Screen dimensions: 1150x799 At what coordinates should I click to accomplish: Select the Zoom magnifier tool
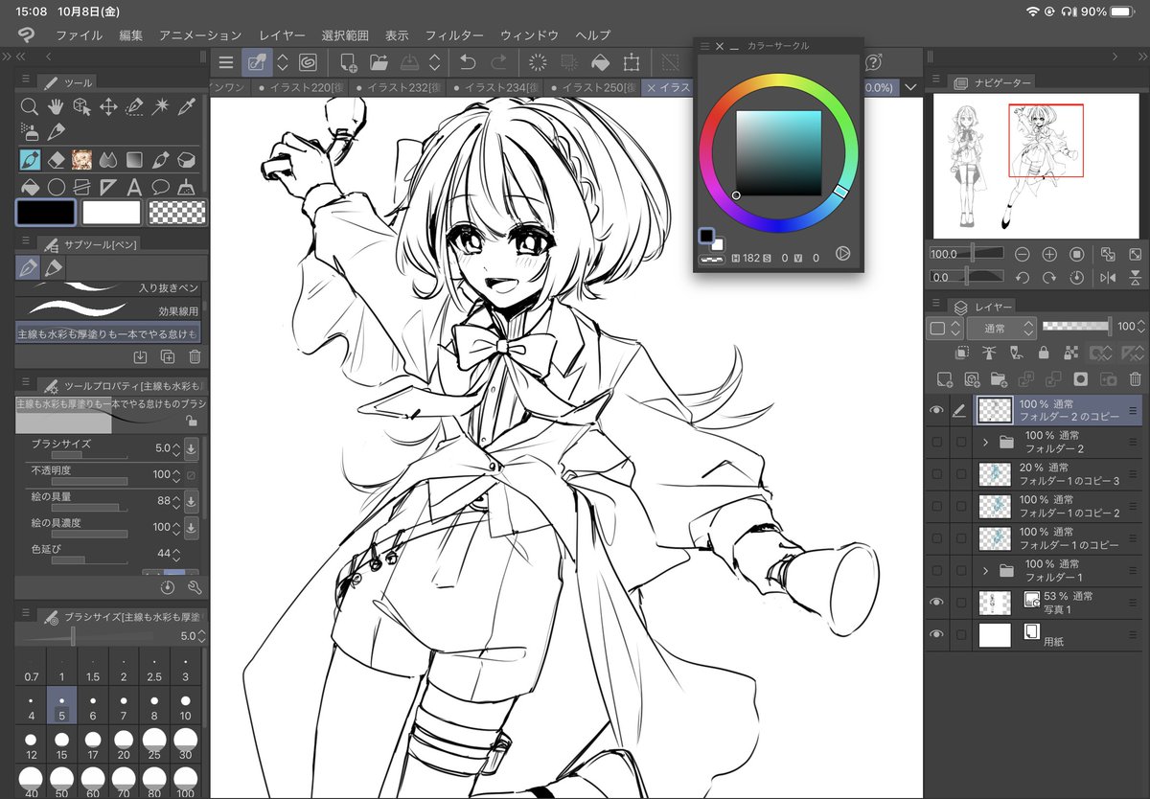pos(30,106)
